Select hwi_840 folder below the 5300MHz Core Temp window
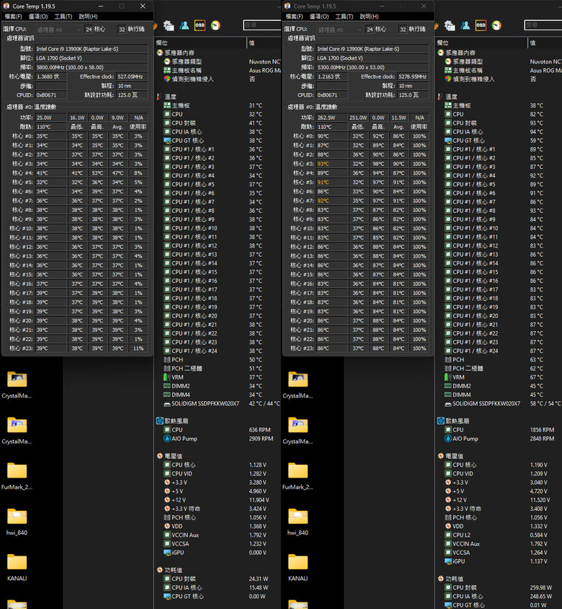This screenshot has height=609, width=562. pyautogui.click(x=298, y=521)
